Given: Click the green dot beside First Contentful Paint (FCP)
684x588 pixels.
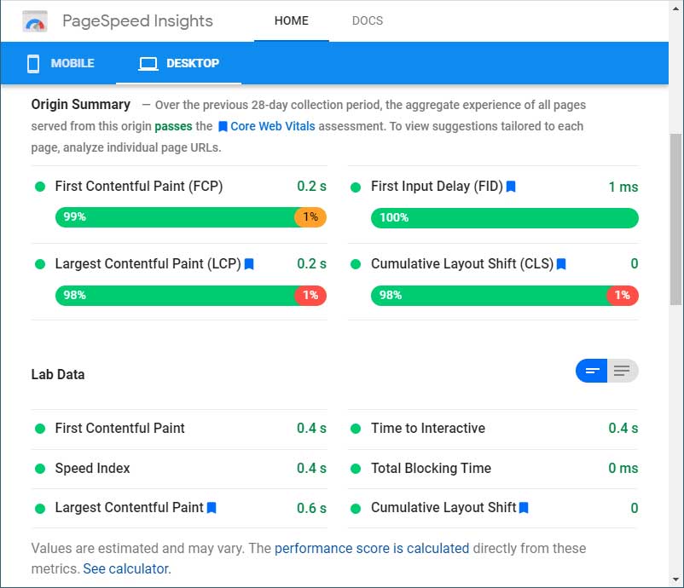Looking at the screenshot, I should click(x=40, y=187).
